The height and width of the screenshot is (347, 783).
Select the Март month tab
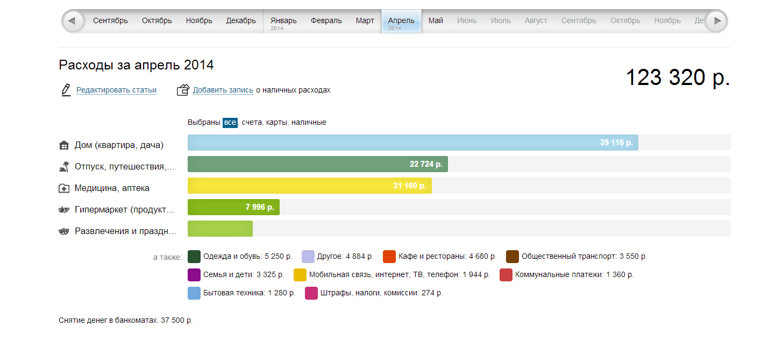tap(365, 21)
